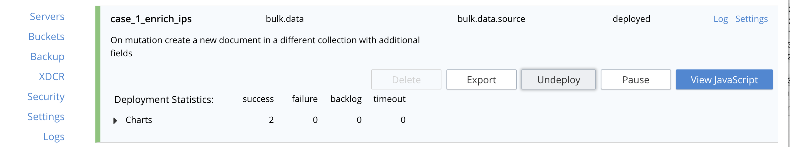Click the bulk.data keyspace text
This screenshot has height=147, width=790.
tap(285, 19)
